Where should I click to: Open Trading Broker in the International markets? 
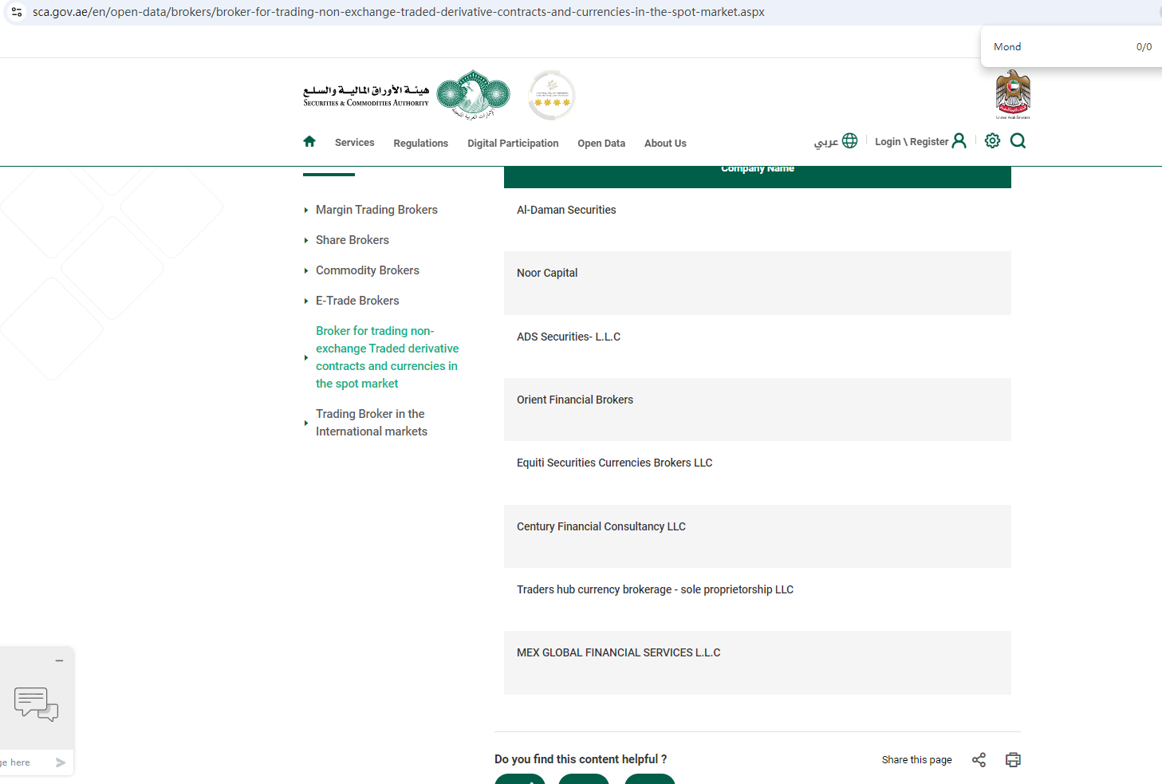(x=372, y=423)
